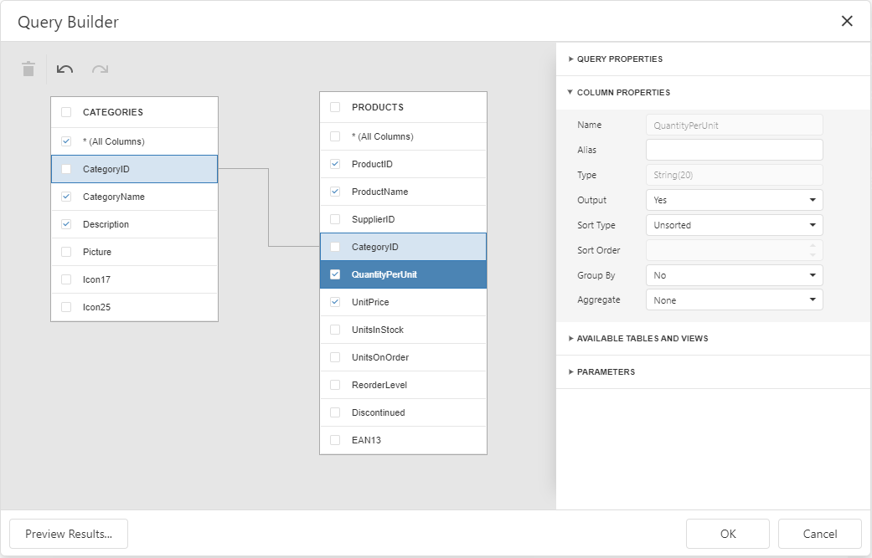Click the undo arrow icon
This screenshot has height=558, width=872.
64,69
